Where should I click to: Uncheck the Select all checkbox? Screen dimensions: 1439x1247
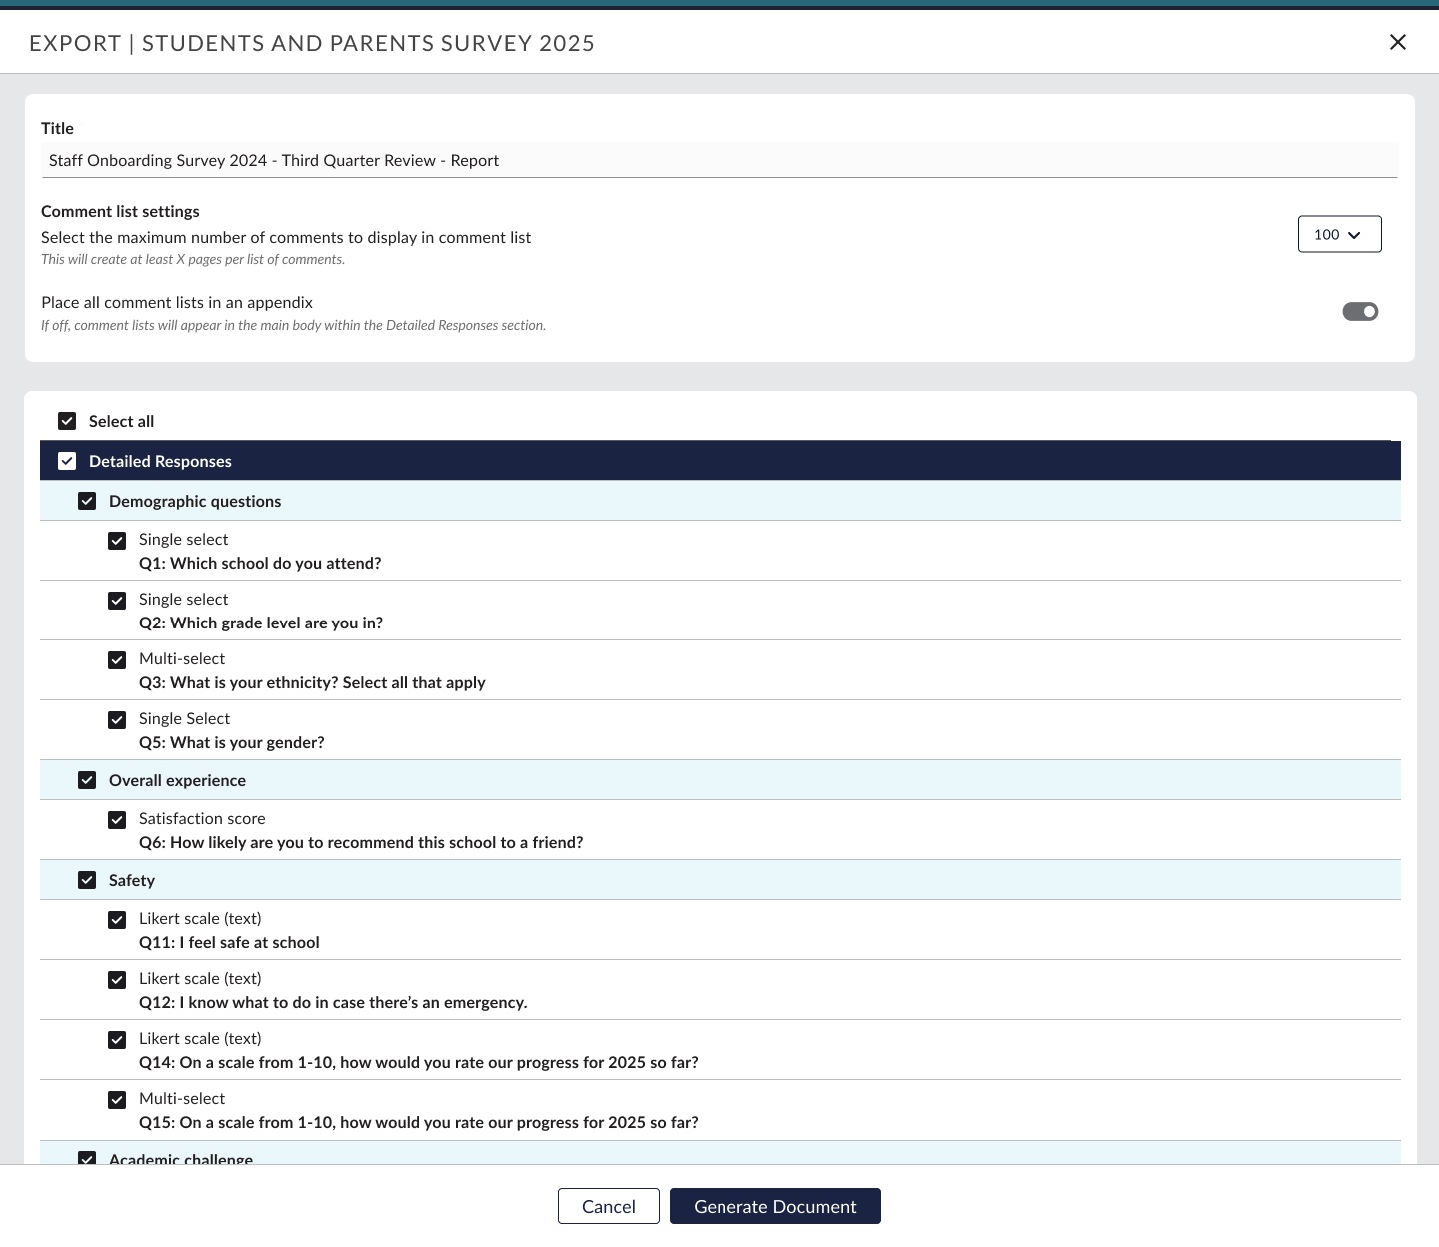pos(67,421)
